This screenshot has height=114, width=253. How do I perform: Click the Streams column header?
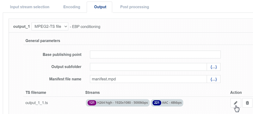(92, 92)
